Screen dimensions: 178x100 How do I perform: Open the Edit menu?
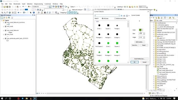(x=6, y=4)
